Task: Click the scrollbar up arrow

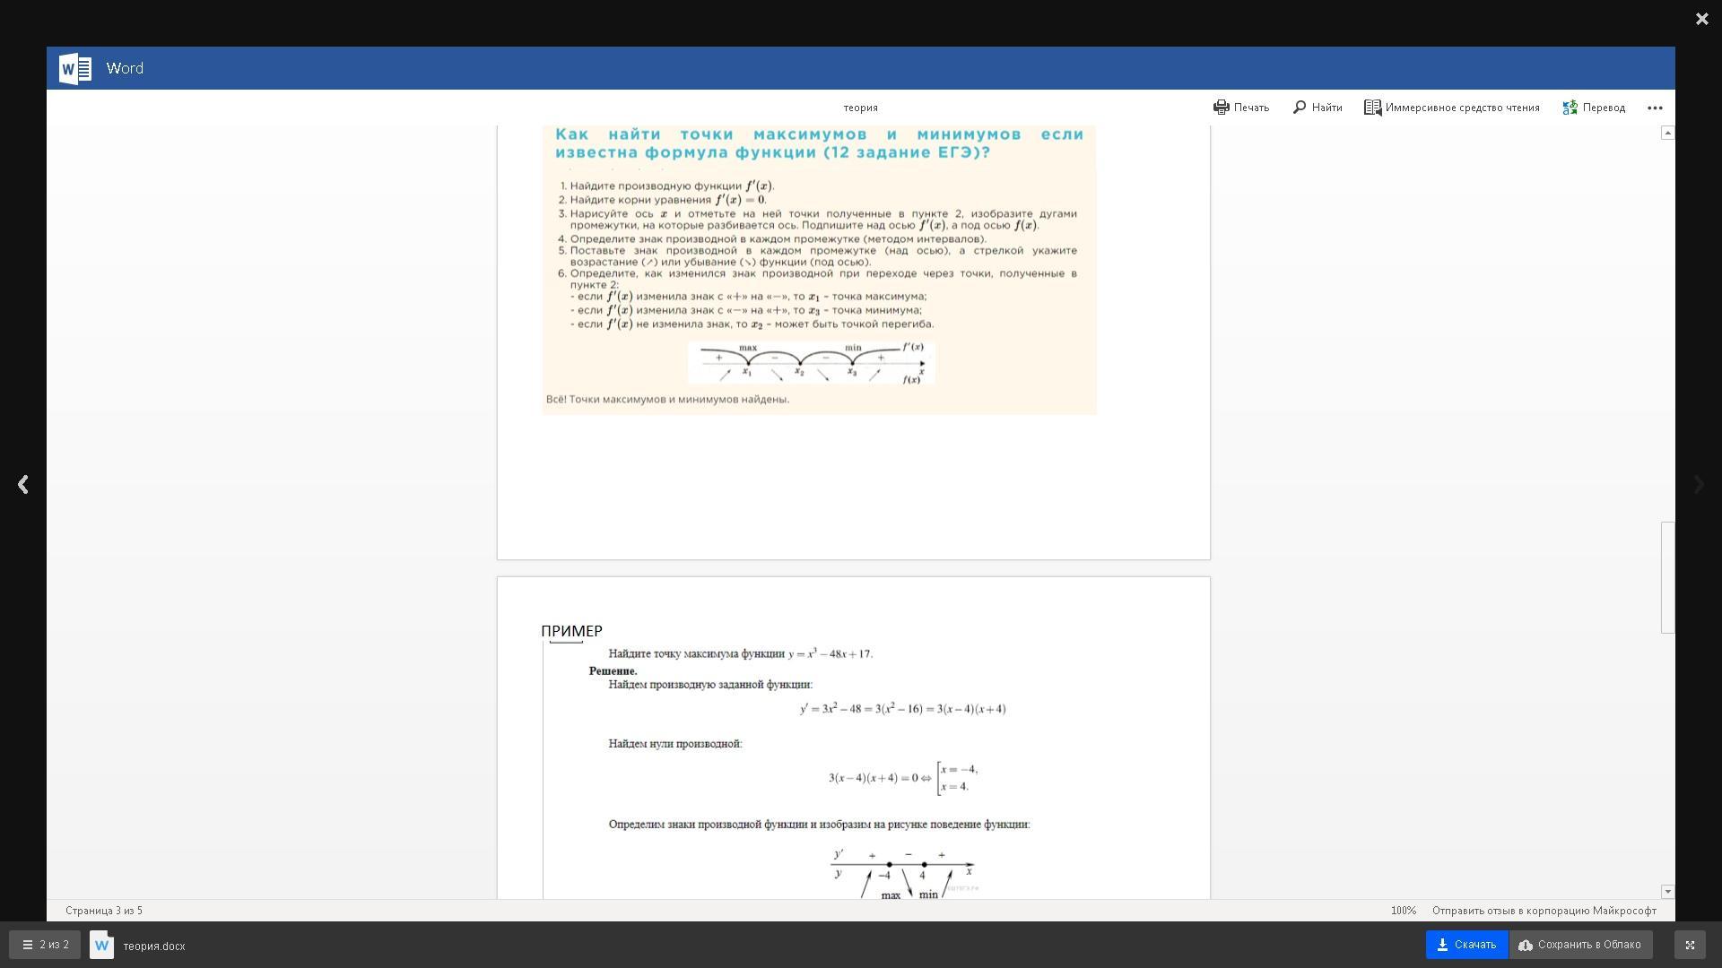Action: (x=1667, y=133)
